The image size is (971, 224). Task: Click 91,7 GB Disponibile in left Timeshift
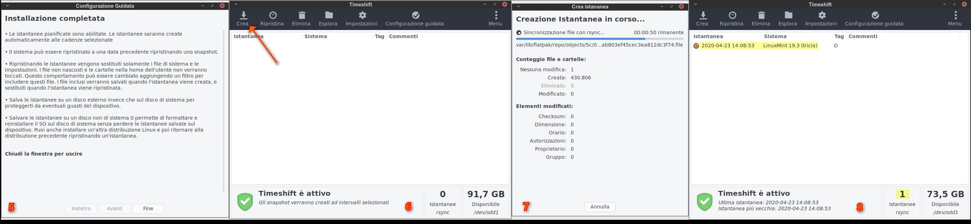click(486, 202)
